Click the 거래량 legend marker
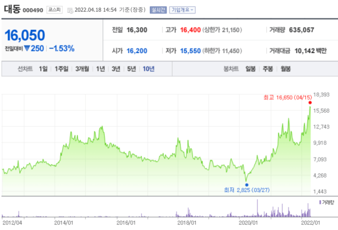The image size is (338, 230). 320,203
